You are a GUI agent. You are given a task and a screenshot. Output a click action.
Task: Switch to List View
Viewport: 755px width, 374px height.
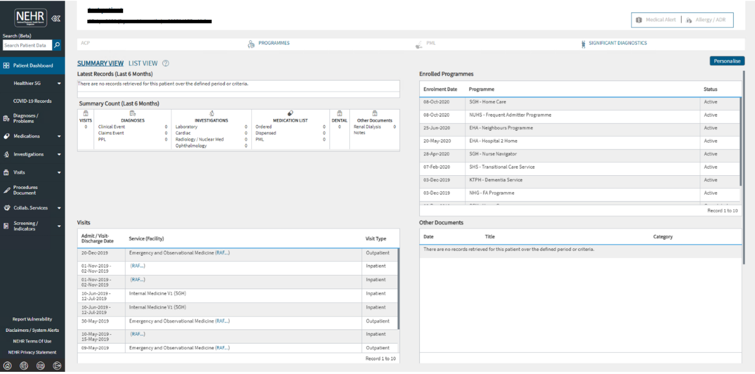click(142, 64)
